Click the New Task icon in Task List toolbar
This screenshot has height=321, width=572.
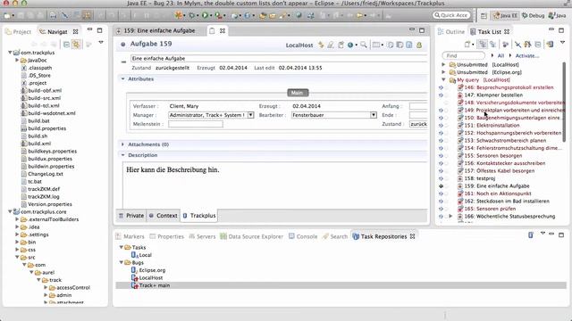467,45
